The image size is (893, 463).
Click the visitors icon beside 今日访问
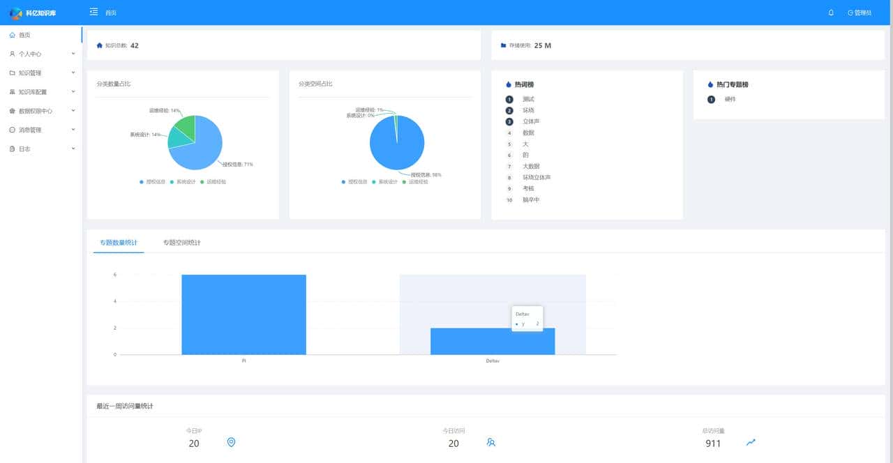click(x=491, y=442)
